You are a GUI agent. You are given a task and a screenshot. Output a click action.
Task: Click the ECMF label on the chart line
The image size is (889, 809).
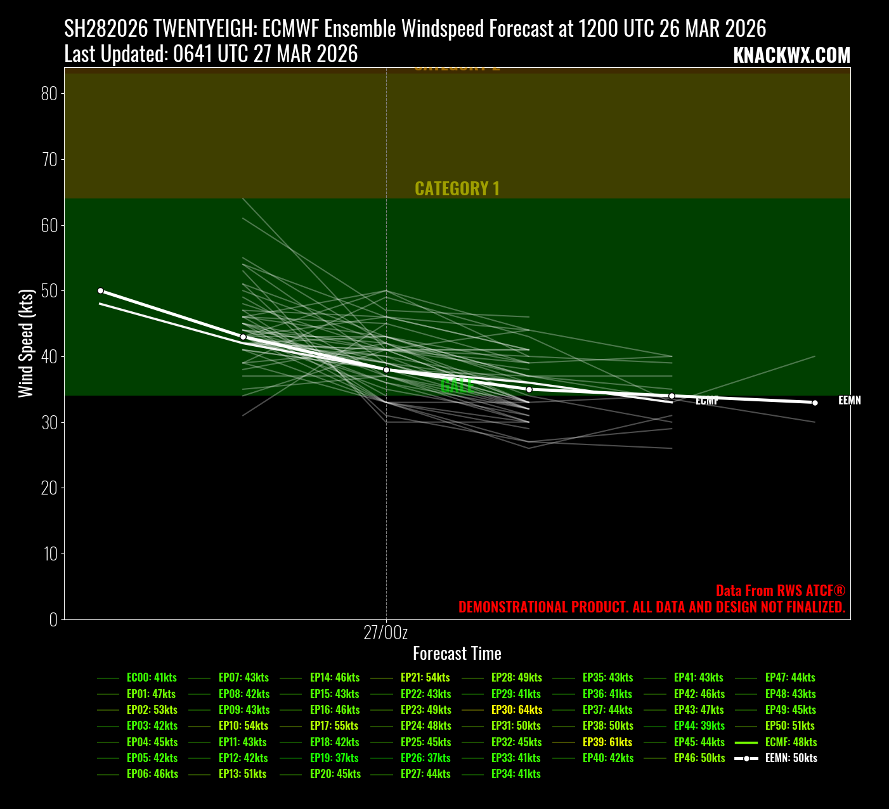point(706,401)
